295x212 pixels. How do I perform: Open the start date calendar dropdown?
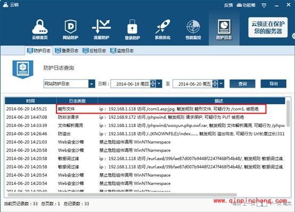(x=159, y=84)
